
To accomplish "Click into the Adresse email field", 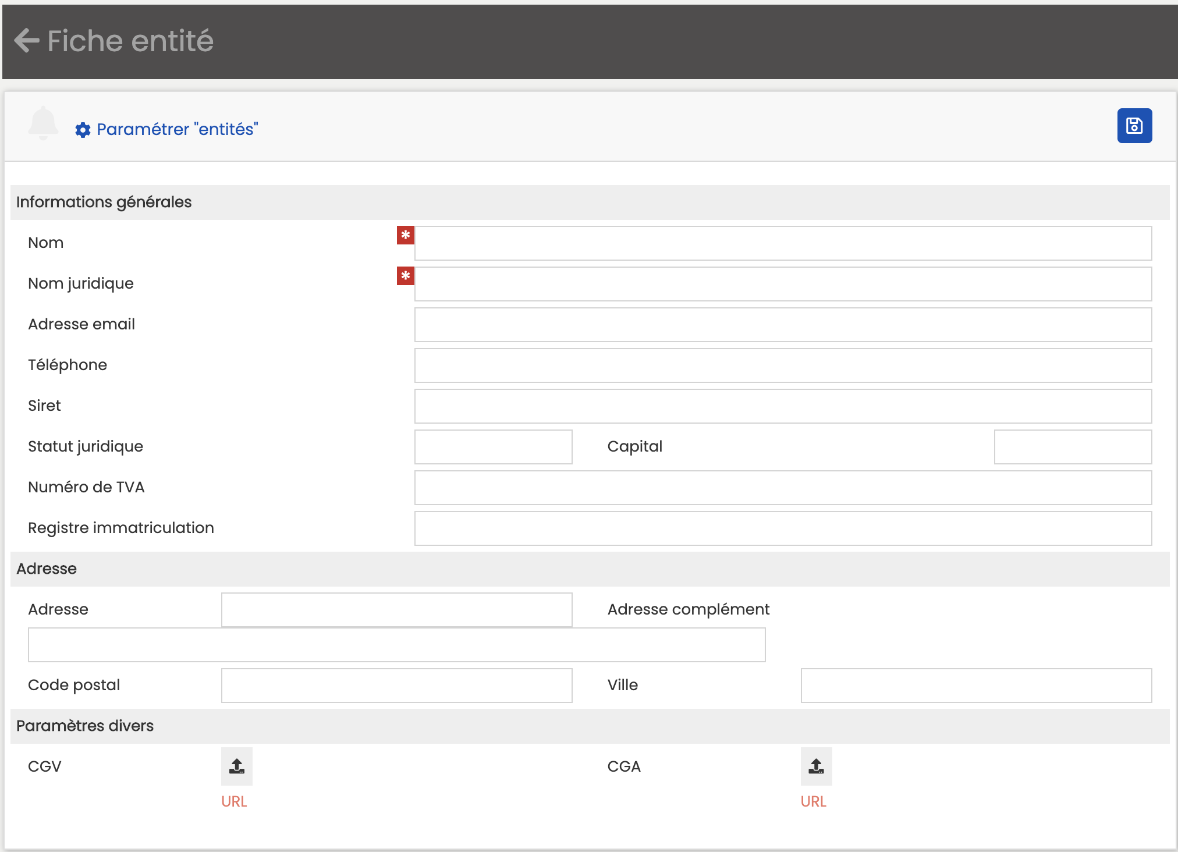I will pyautogui.click(x=783, y=325).
